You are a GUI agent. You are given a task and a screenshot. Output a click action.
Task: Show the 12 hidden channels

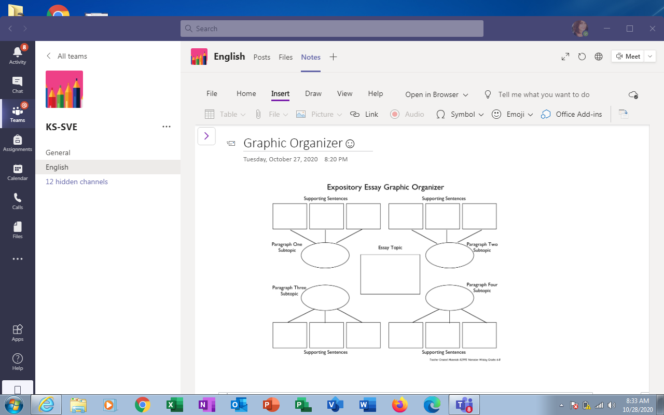(77, 182)
